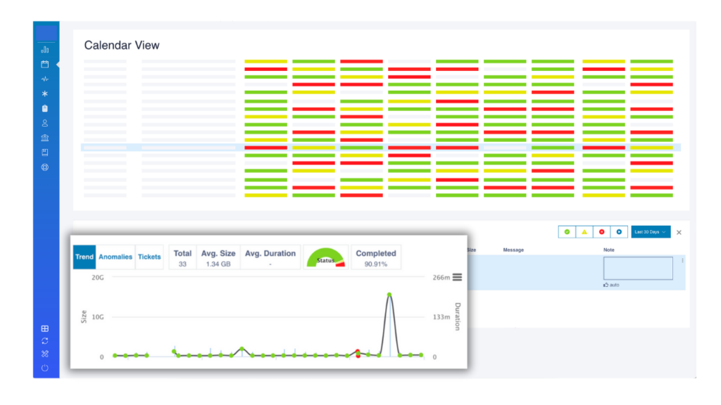Click the Total 33 stat box
The height and width of the screenshot is (405, 721).
tap(182, 257)
